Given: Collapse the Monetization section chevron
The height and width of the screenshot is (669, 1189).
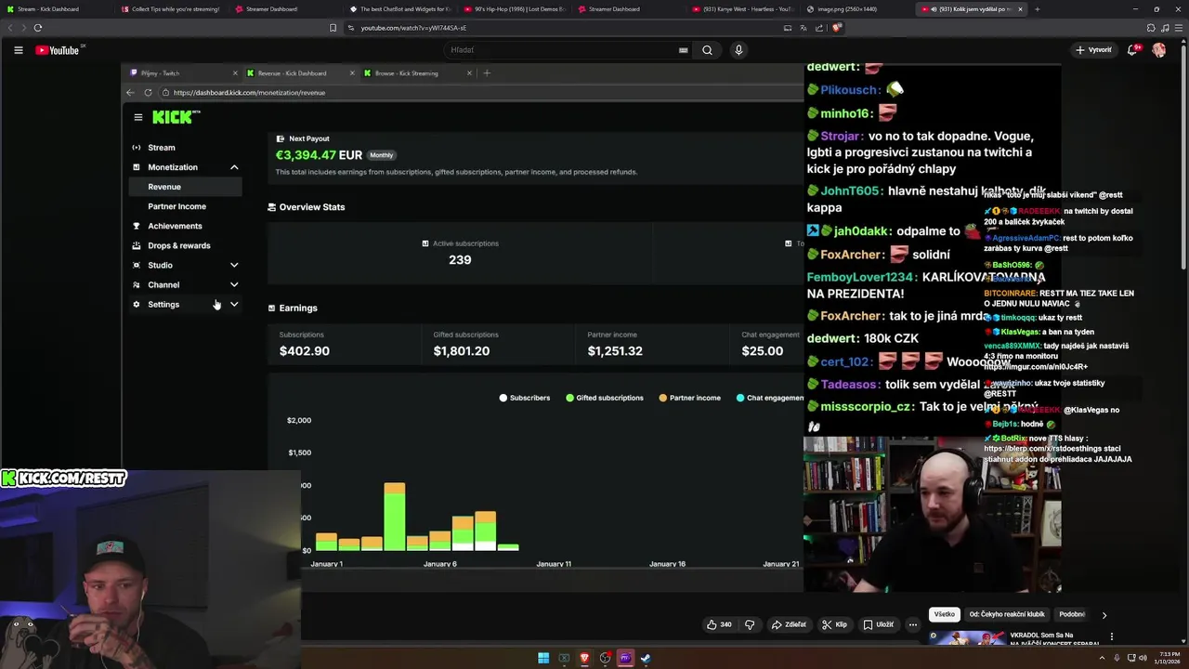Looking at the screenshot, I should pyautogui.click(x=234, y=167).
